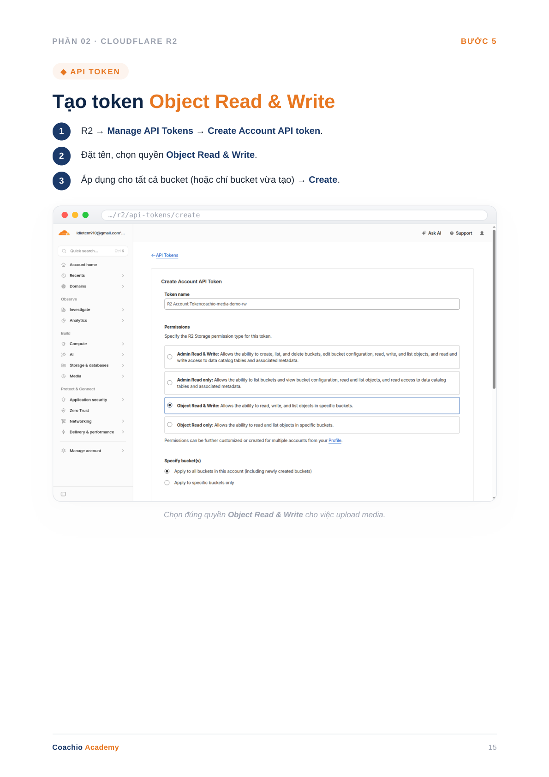The width and height of the screenshot is (549, 777).
Task: Expand the Investigate chevron
Action: click(123, 310)
